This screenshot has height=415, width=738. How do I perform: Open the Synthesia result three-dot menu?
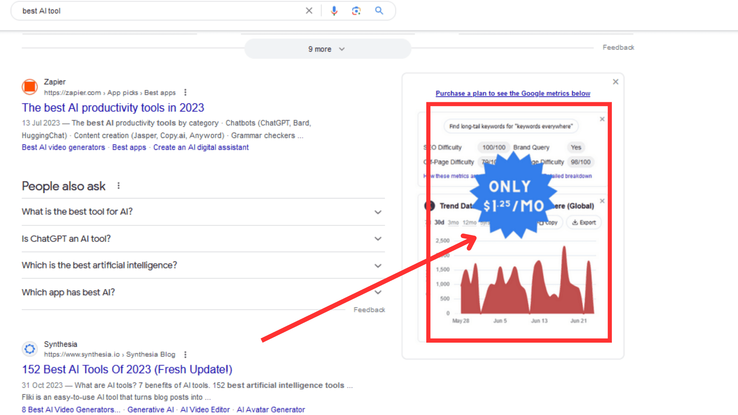click(x=186, y=355)
